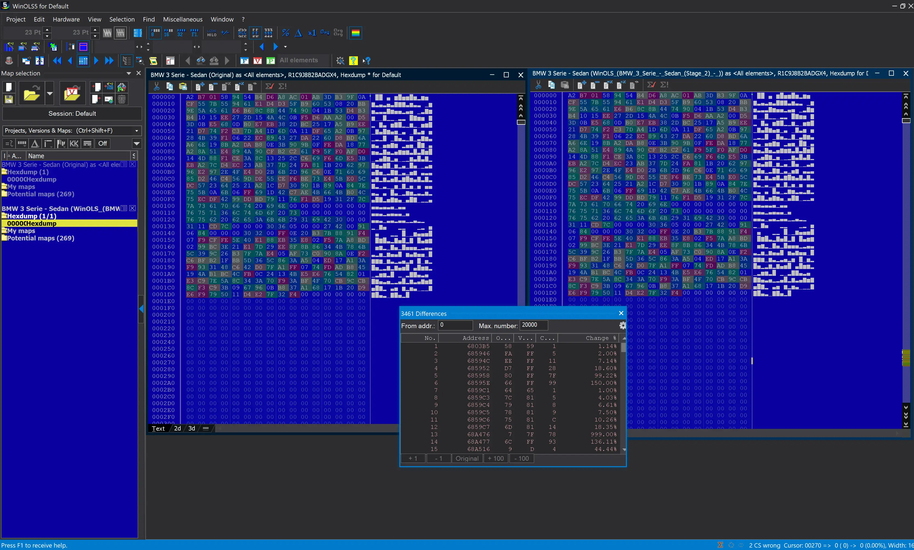Image resolution: width=914 pixels, height=550 pixels.
Task: Open the Projects, Versions & Maps dropdown
Action: (136, 130)
